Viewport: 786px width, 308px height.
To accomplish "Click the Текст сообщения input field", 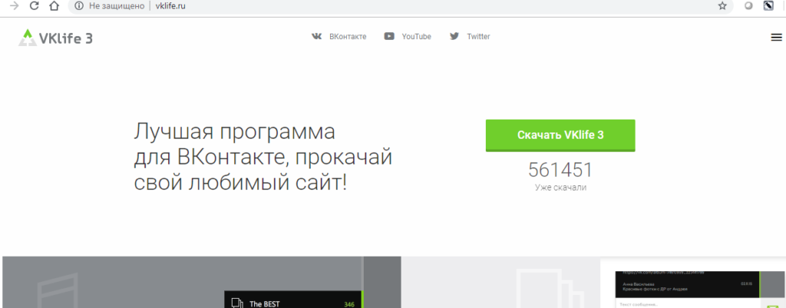I will point(687,304).
